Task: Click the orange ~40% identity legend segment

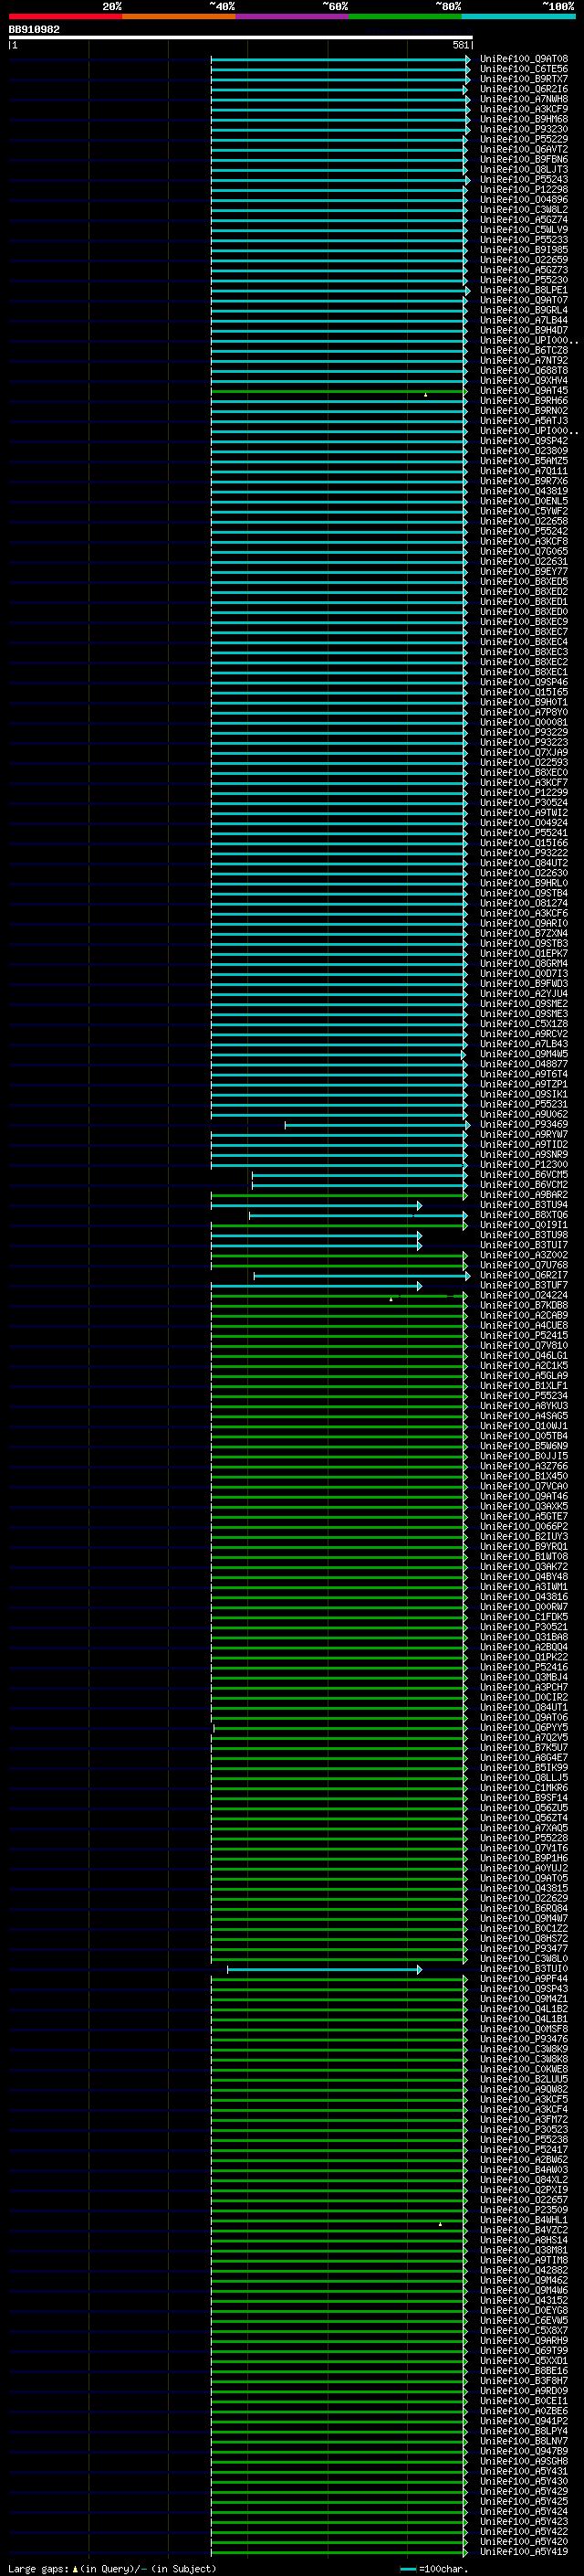Action: click(x=179, y=16)
